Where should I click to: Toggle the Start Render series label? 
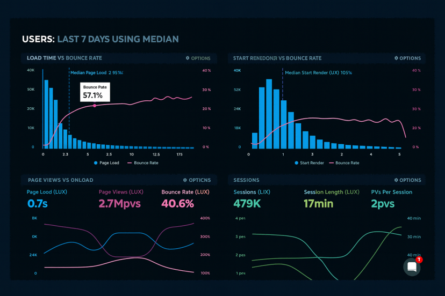coord(312,162)
